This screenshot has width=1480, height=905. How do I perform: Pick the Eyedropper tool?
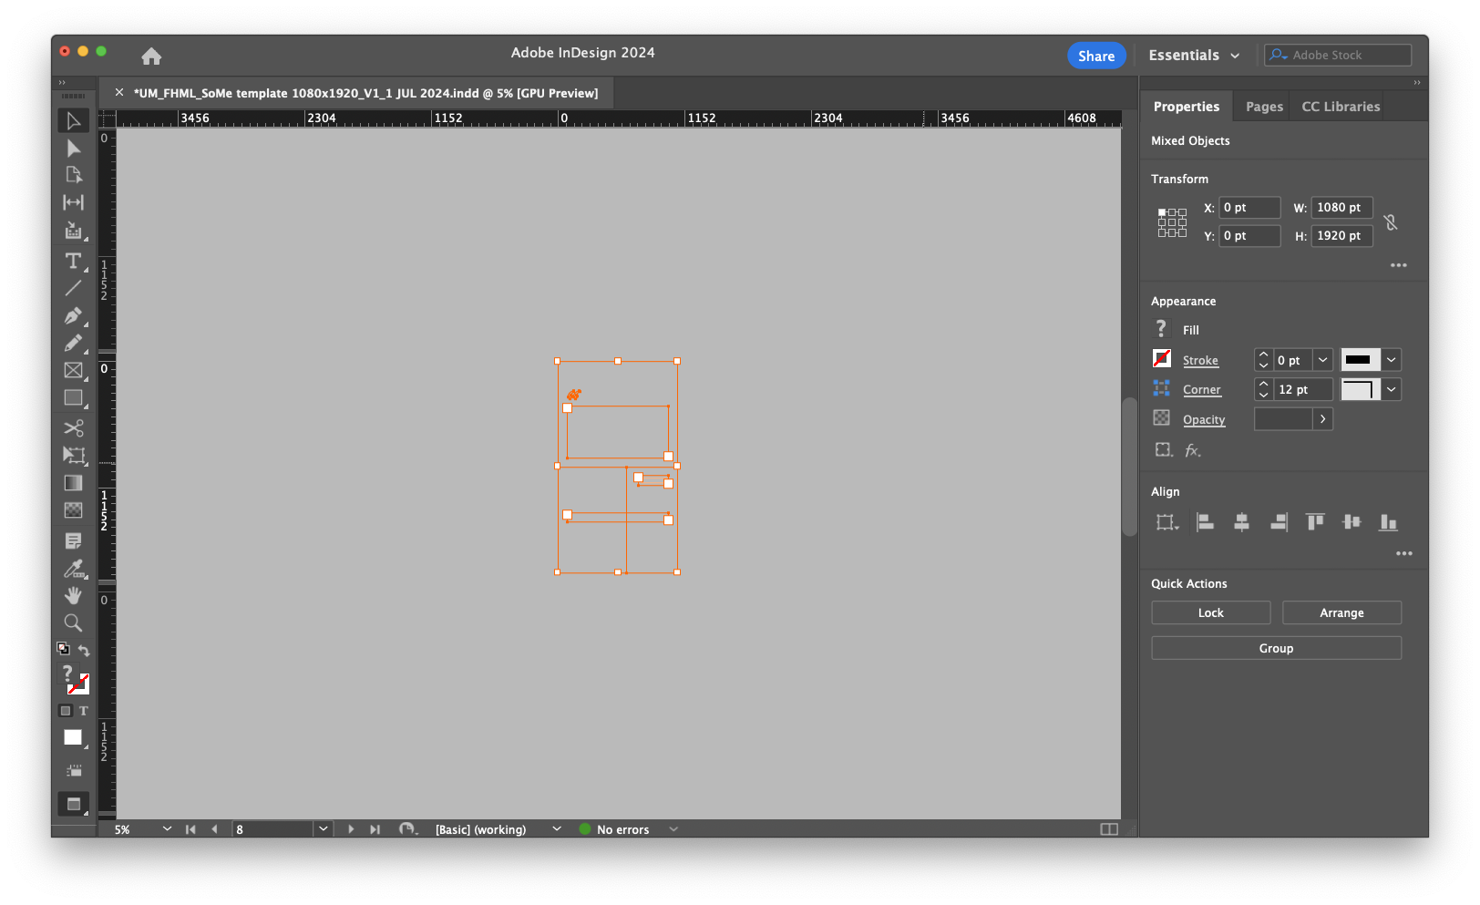73,568
